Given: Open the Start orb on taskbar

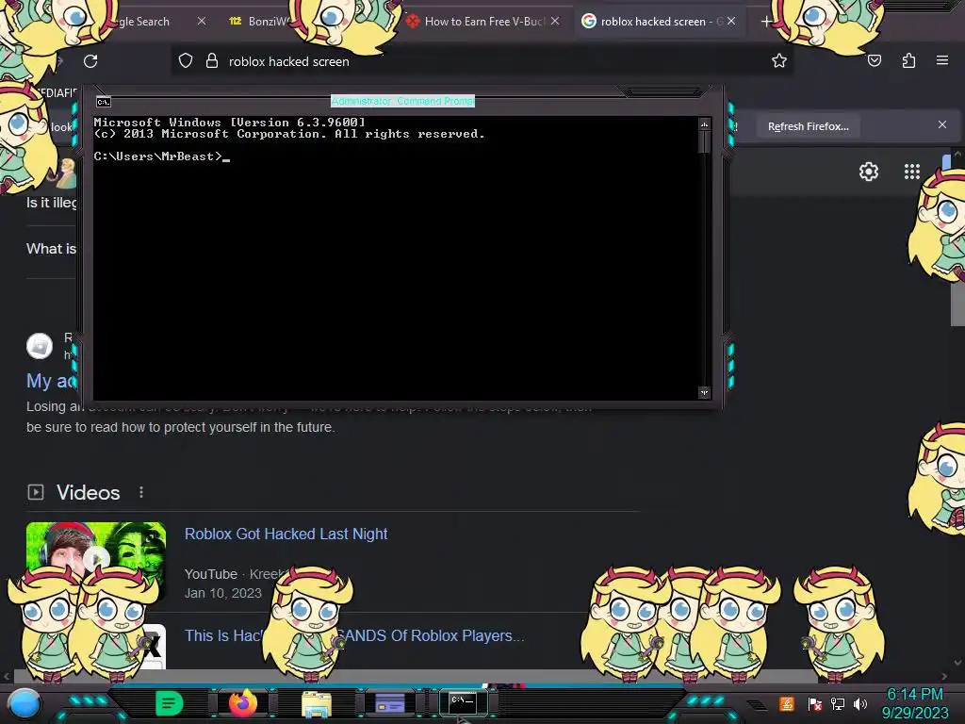Looking at the screenshot, I should tap(25, 703).
